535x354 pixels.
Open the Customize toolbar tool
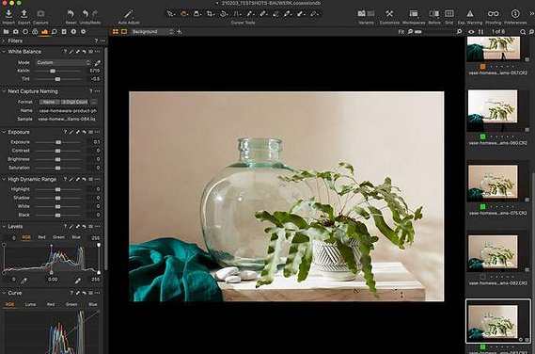click(389, 14)
